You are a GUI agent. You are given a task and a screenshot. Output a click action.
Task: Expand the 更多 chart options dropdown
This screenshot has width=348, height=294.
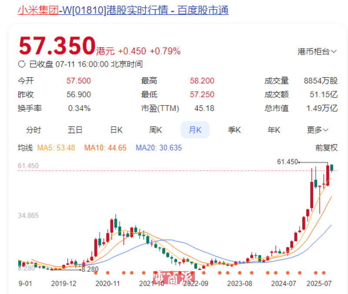pyautogui.click(x=318, y=130)
